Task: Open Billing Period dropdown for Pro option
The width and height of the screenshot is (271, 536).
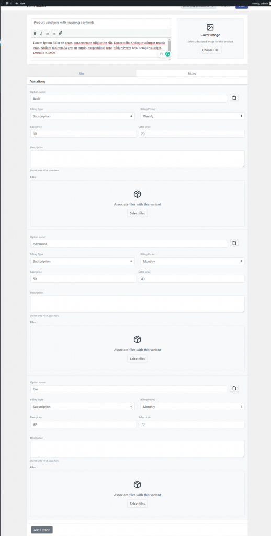Action: coord(193,406)
